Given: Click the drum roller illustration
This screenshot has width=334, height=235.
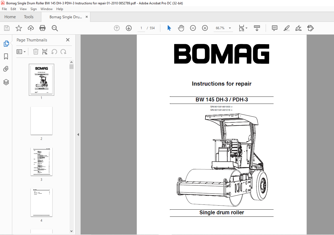Looking at the screenshot, I should click(x=222, y=160).
